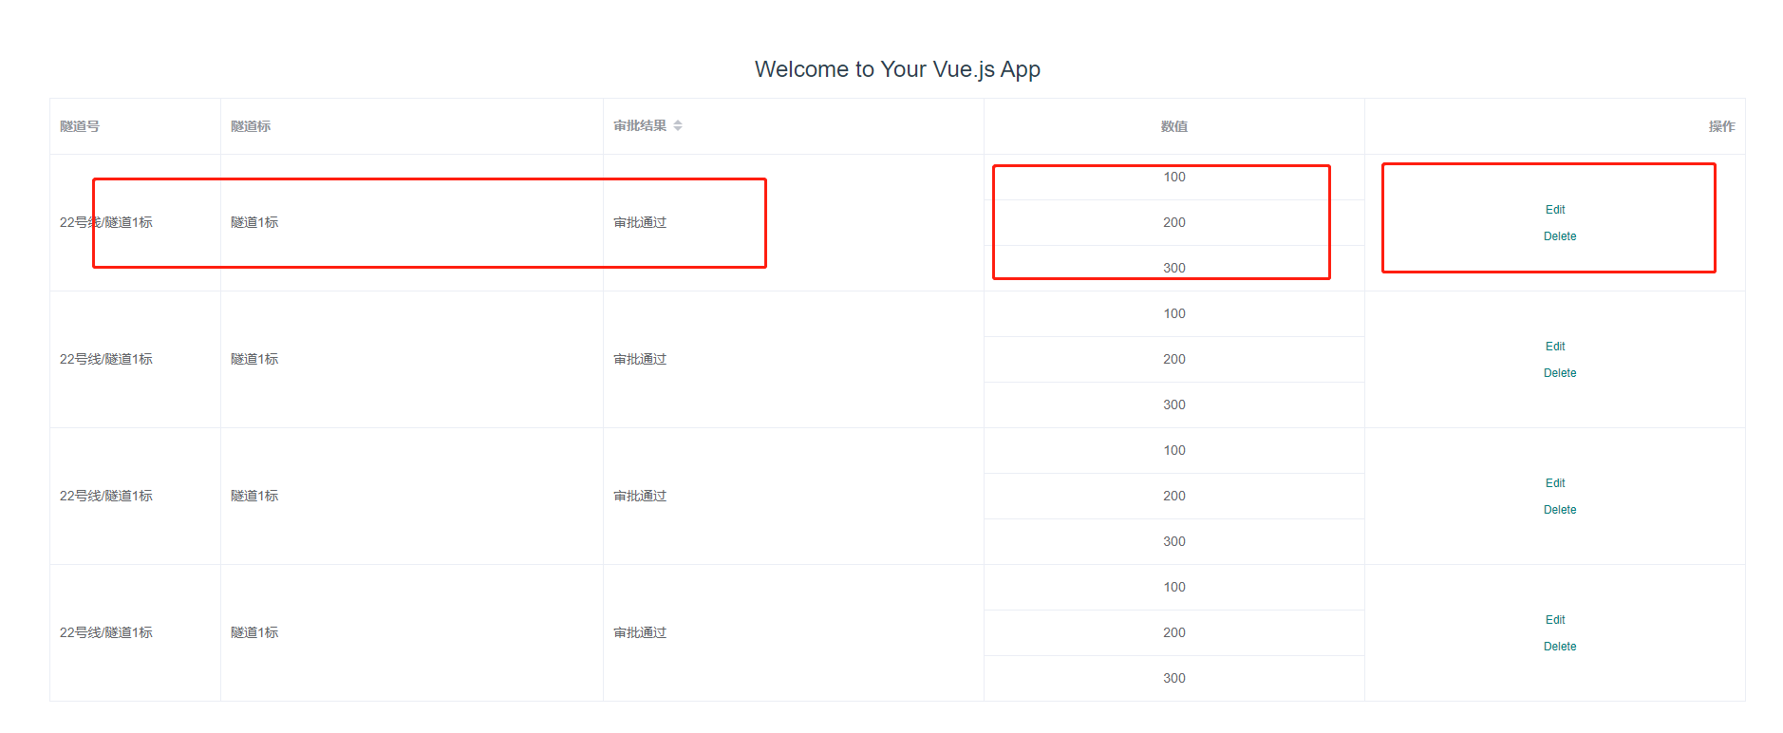
Task: Click Edit in the second table row
Action: point(1555,346)
